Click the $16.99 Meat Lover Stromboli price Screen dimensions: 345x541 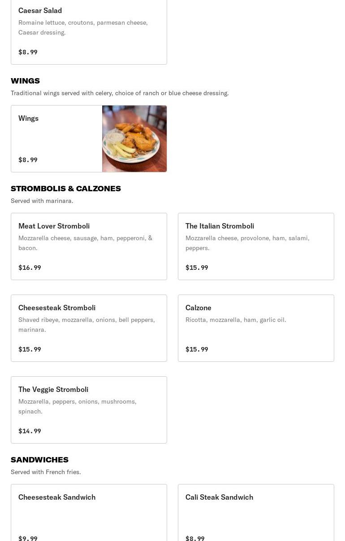(x=30, y=268)
